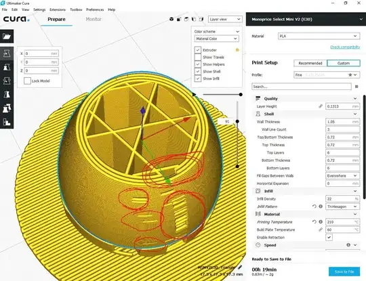Viewport: 366px width, 281px height.
Task: Play layer simulation with triangle button
Action: point(194,94)
